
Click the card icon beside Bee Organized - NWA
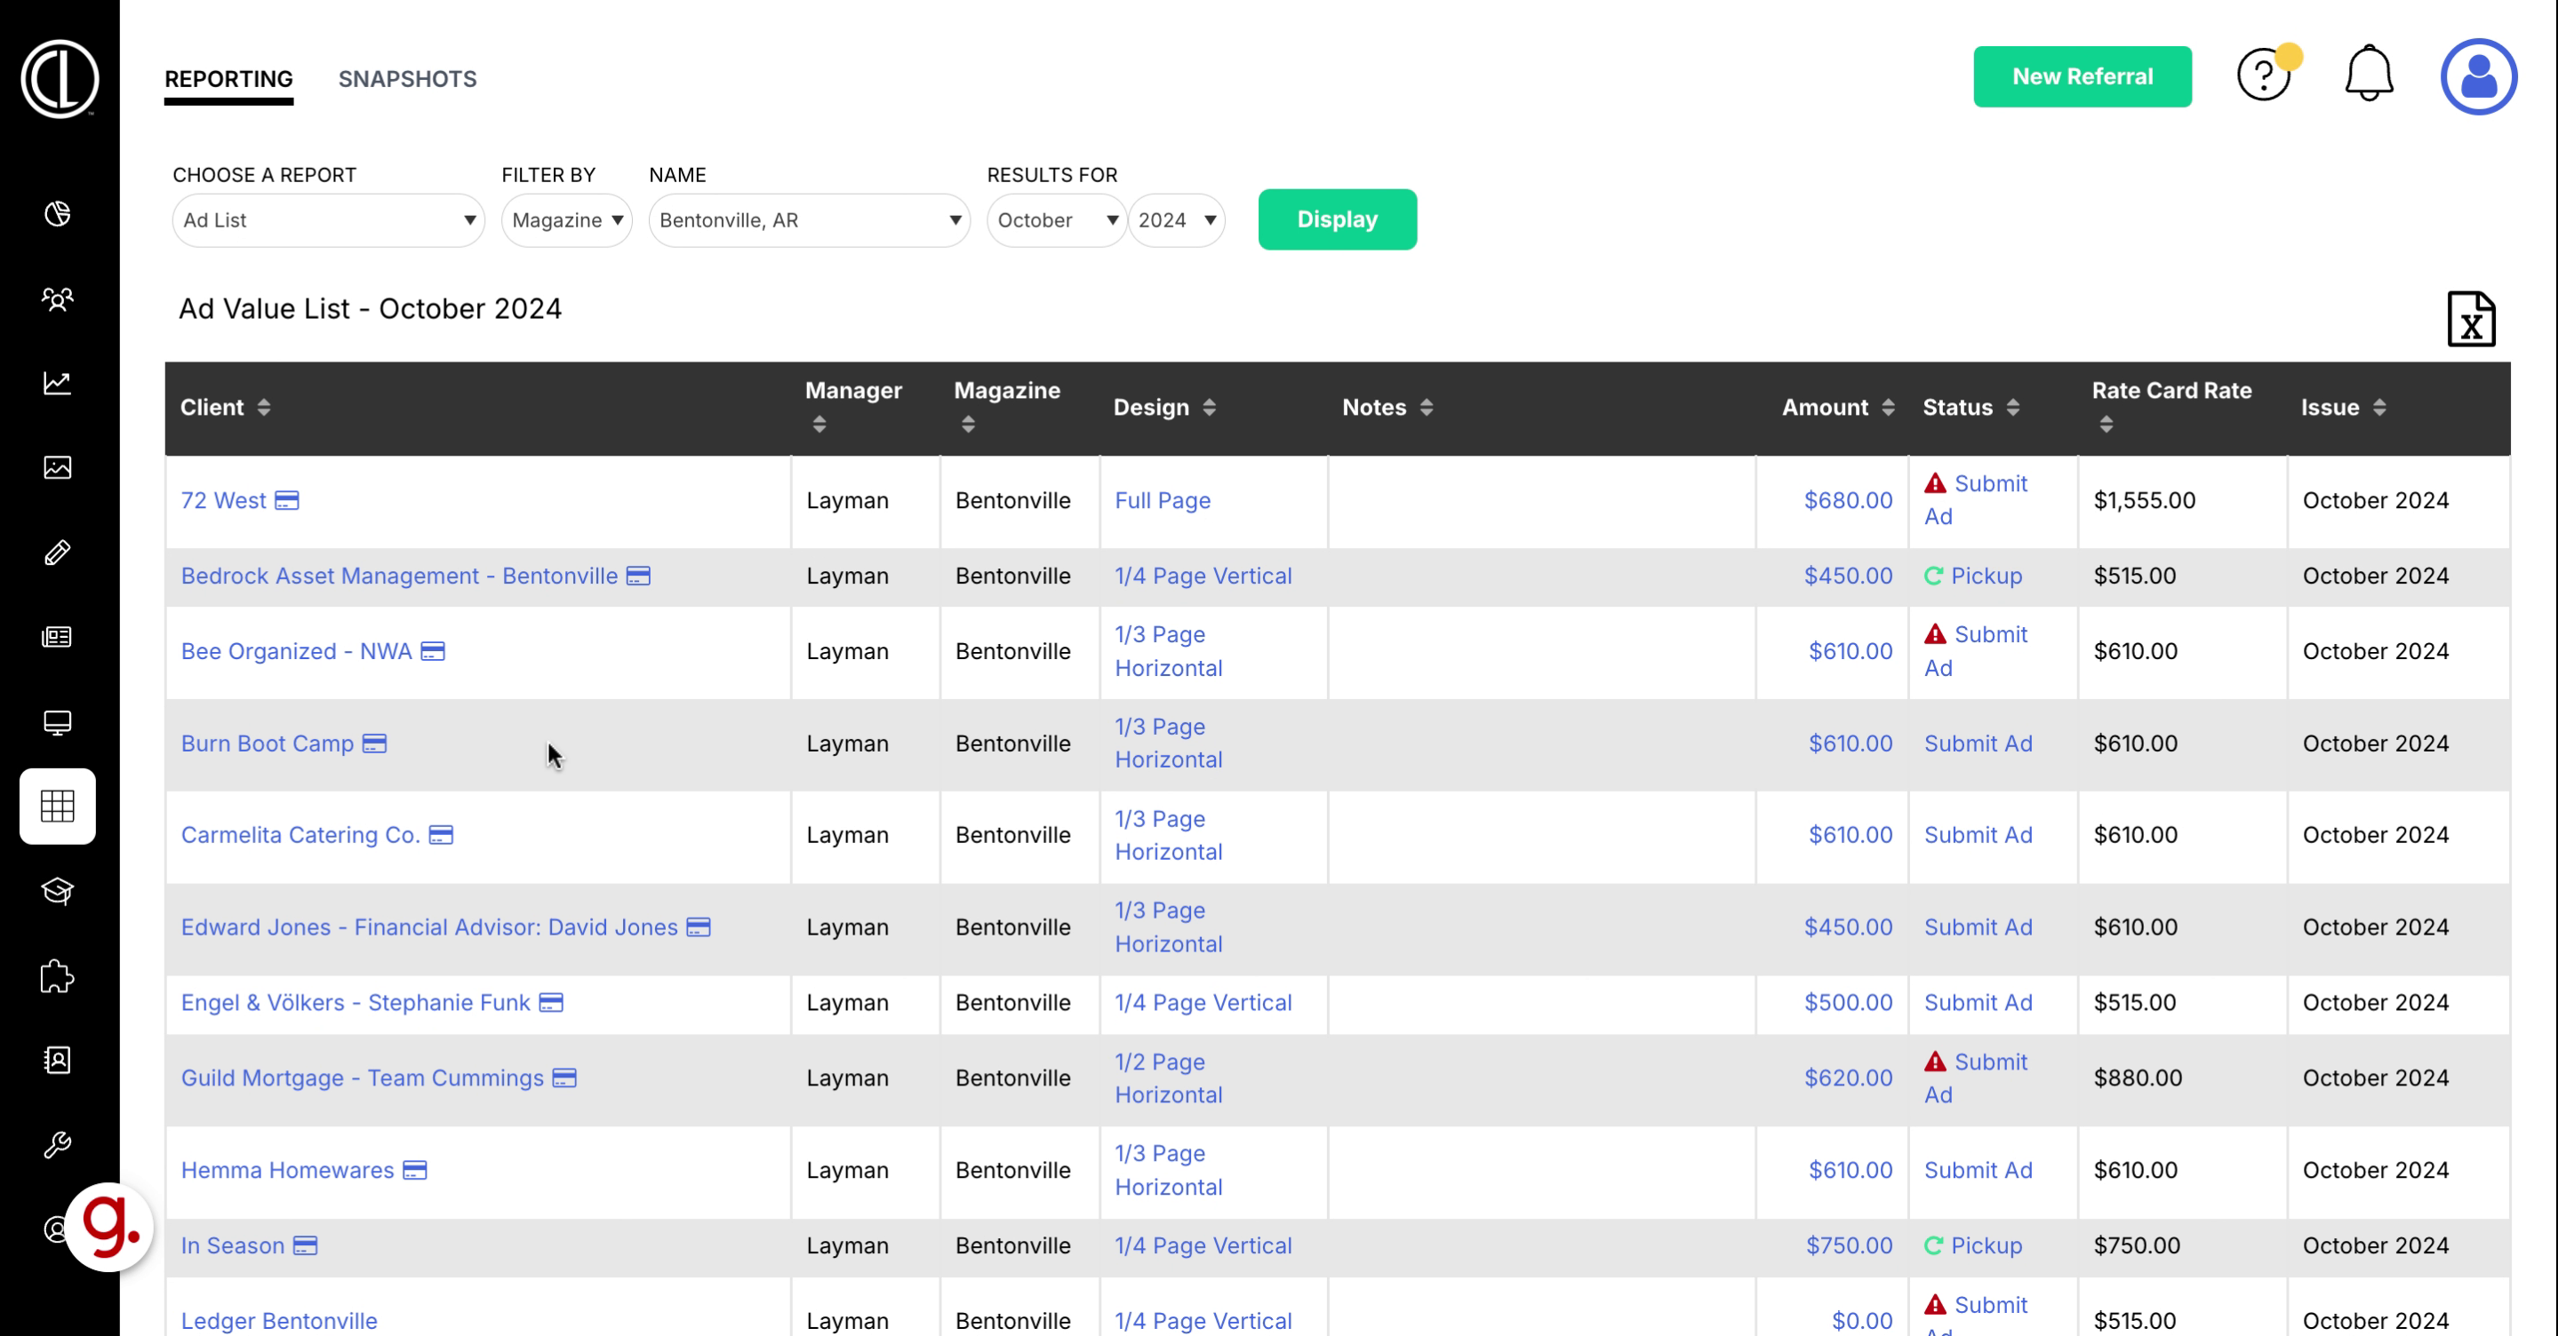pyautogui.click(x=433, y=651)
